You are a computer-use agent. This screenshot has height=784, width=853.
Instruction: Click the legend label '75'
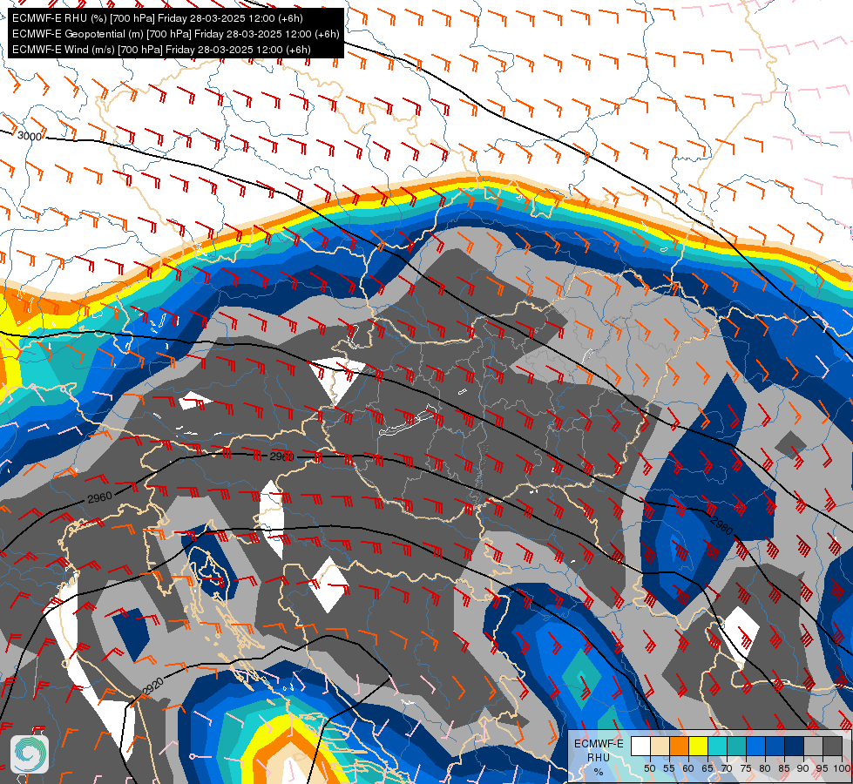(746, 768)
